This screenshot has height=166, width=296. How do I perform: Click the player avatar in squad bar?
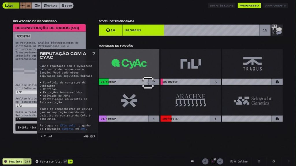click(x=213, y=161)
